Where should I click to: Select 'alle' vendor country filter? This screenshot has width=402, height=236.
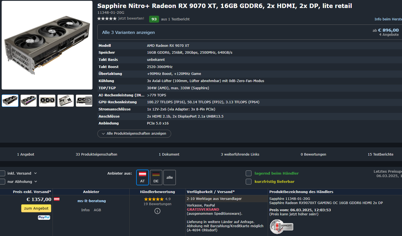tap(169, 177)
